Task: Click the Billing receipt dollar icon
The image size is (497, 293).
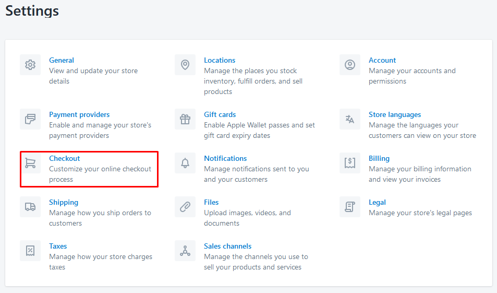Action: (x=350, y=163)
